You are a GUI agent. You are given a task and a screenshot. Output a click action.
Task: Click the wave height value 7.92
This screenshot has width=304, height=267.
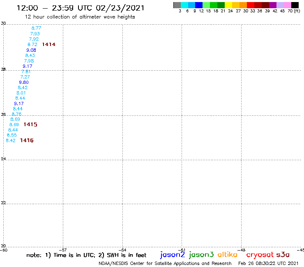(x=34, y=39)
